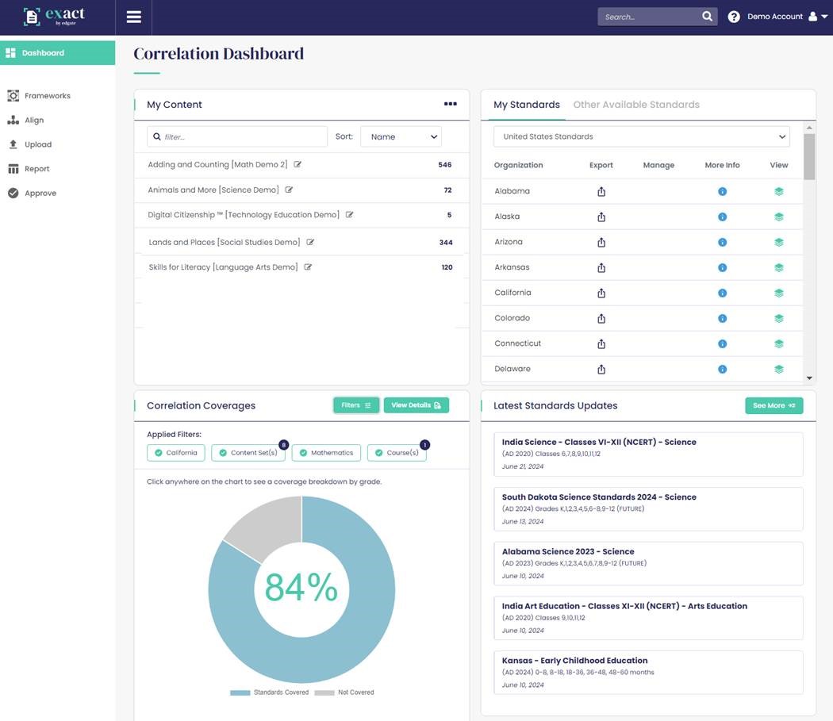View Alaska standards layers icon
This screenshot has width=833, height=721.
point(779,217)
